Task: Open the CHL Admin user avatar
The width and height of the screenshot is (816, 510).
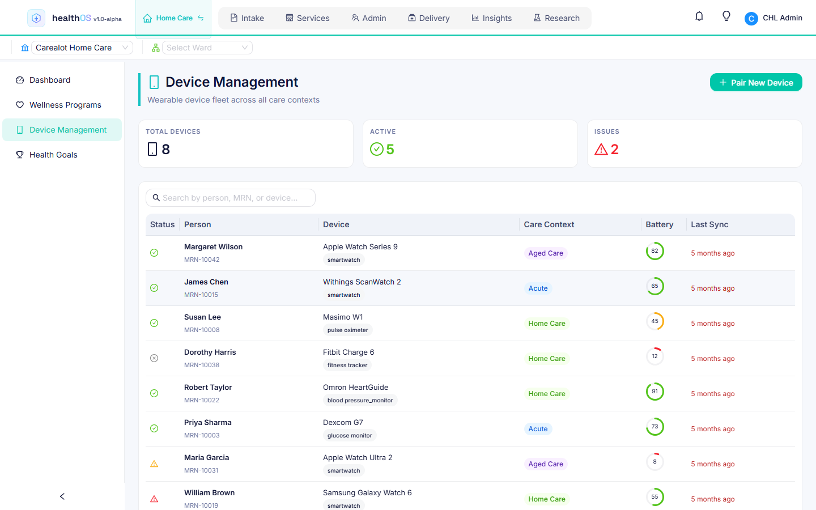Action: pos(751,19)
